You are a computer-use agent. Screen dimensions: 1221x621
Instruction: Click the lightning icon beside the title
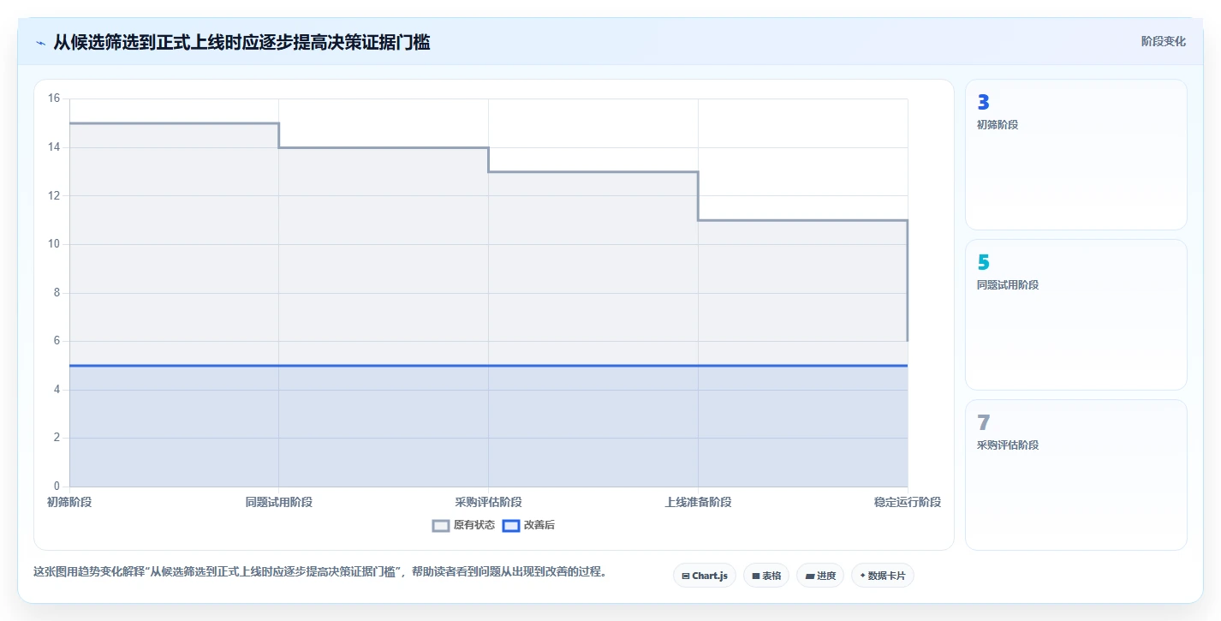(x=41, y=42)
